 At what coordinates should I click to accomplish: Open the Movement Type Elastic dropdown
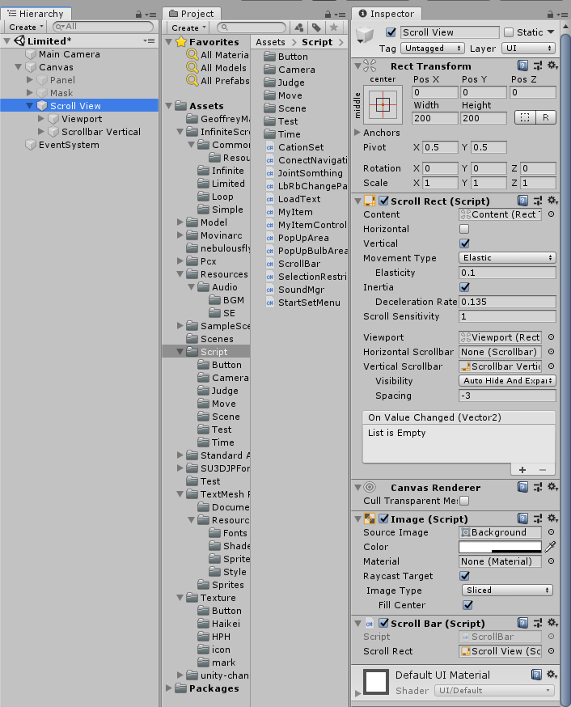[x=507, y=258]
